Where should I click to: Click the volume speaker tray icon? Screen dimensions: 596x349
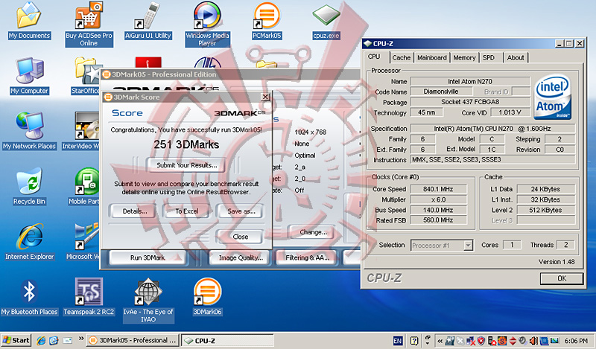point(533,341)
